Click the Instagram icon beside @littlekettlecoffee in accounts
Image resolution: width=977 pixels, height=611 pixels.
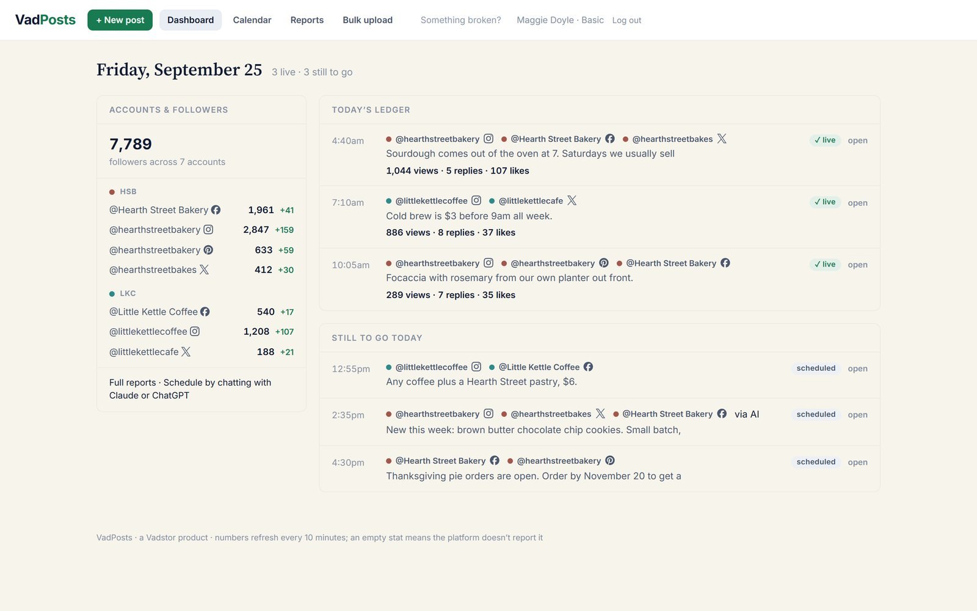click(x=195, y=331)
